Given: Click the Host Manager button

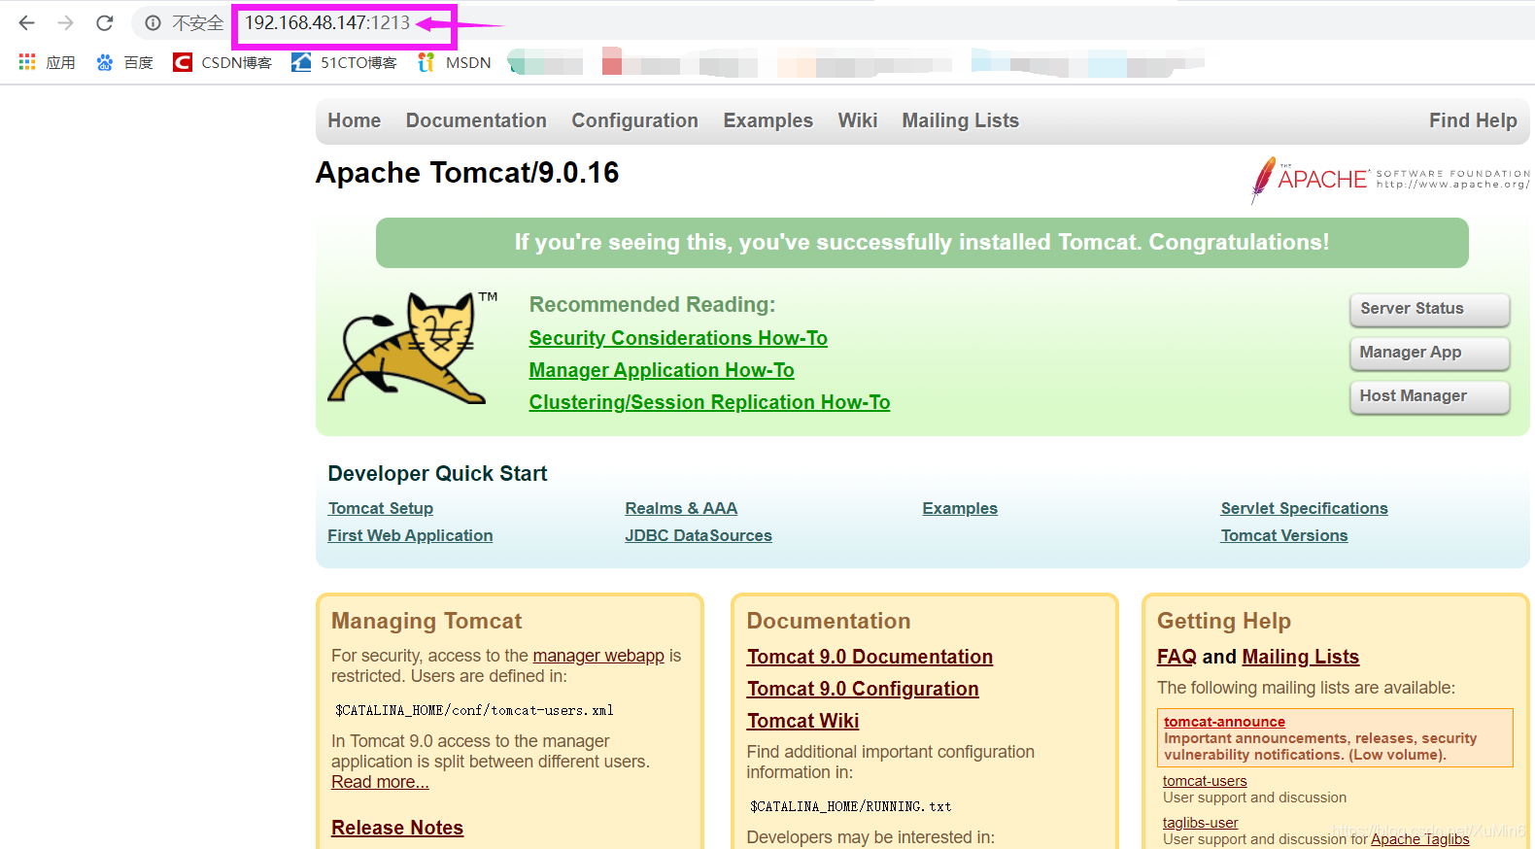Looking at the screenshot, I should pyautogui.click(x=1429, y=396).
